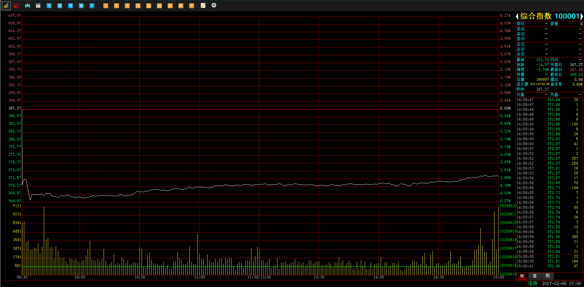
Task: Go to previous symbol with left arrow
Action: tap(517, 16)
